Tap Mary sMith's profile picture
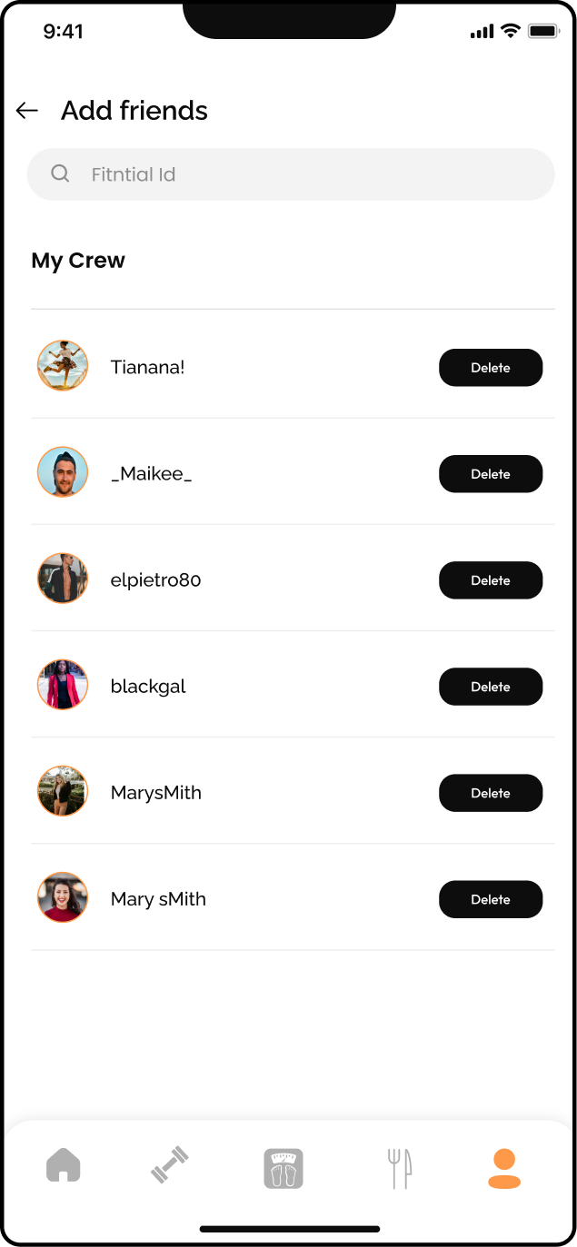Image resolution: width=577 pixels, height=1247 pixels. [x=63, y=897]
